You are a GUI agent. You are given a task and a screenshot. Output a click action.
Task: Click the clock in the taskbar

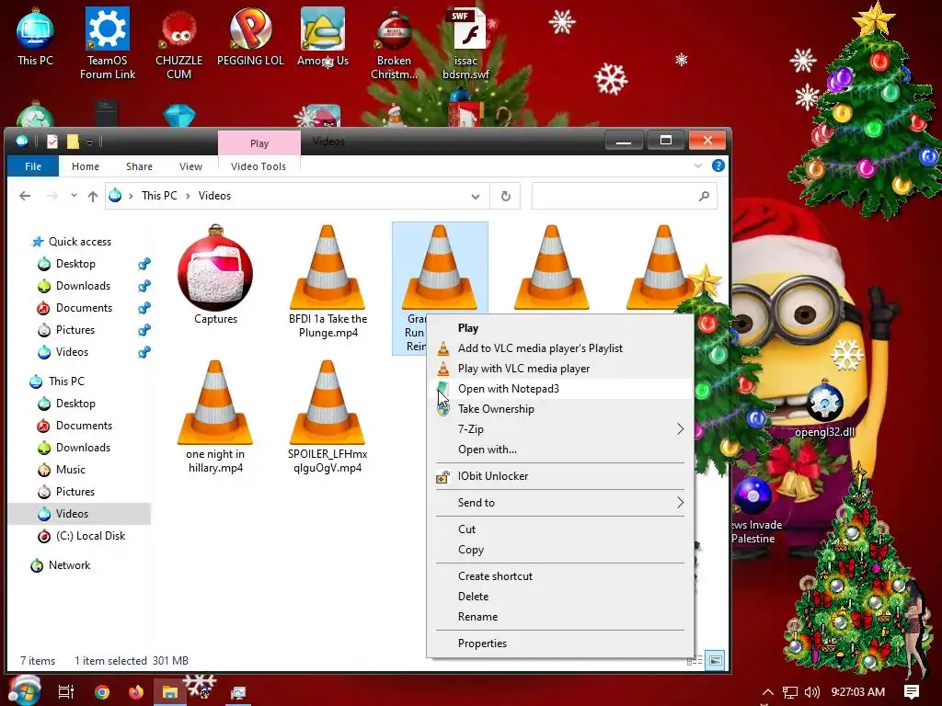(x=858, y=692)
